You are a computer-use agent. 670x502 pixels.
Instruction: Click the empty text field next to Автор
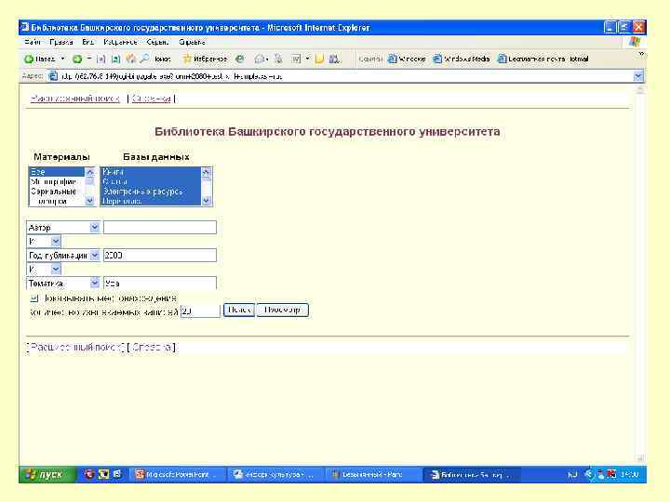(160, 228)
